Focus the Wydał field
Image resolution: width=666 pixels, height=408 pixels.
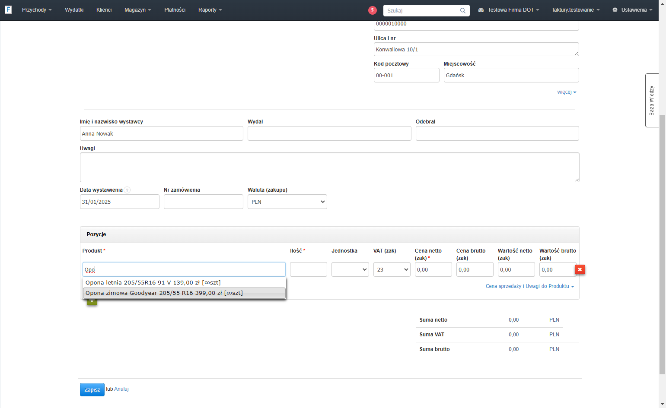point(329,133)
